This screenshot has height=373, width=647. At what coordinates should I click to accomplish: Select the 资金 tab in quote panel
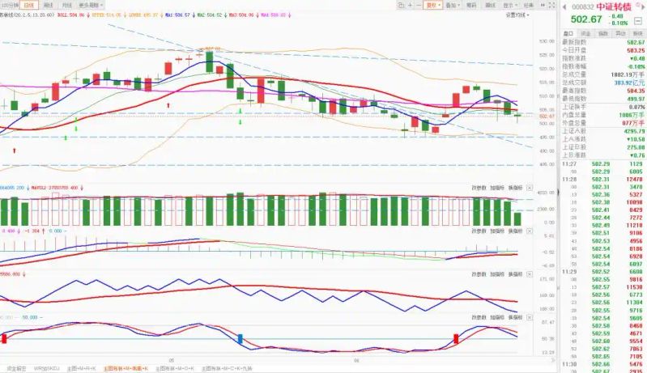[x=585, y=33]
